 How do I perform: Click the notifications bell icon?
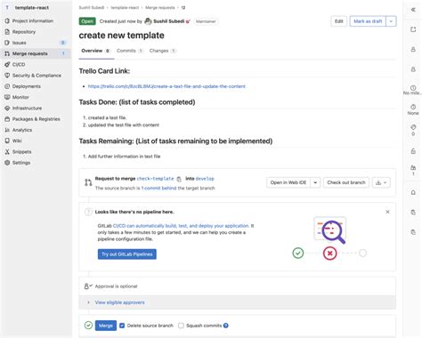(x=413, y=192)
